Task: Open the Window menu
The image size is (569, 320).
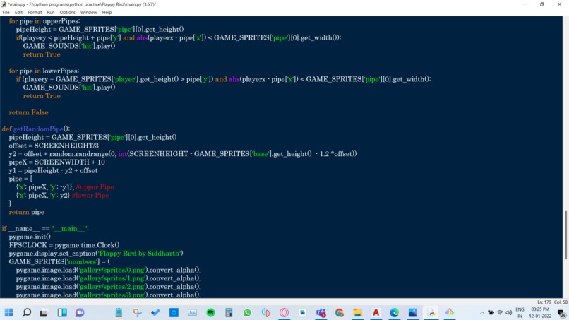Action: (88, 12)
